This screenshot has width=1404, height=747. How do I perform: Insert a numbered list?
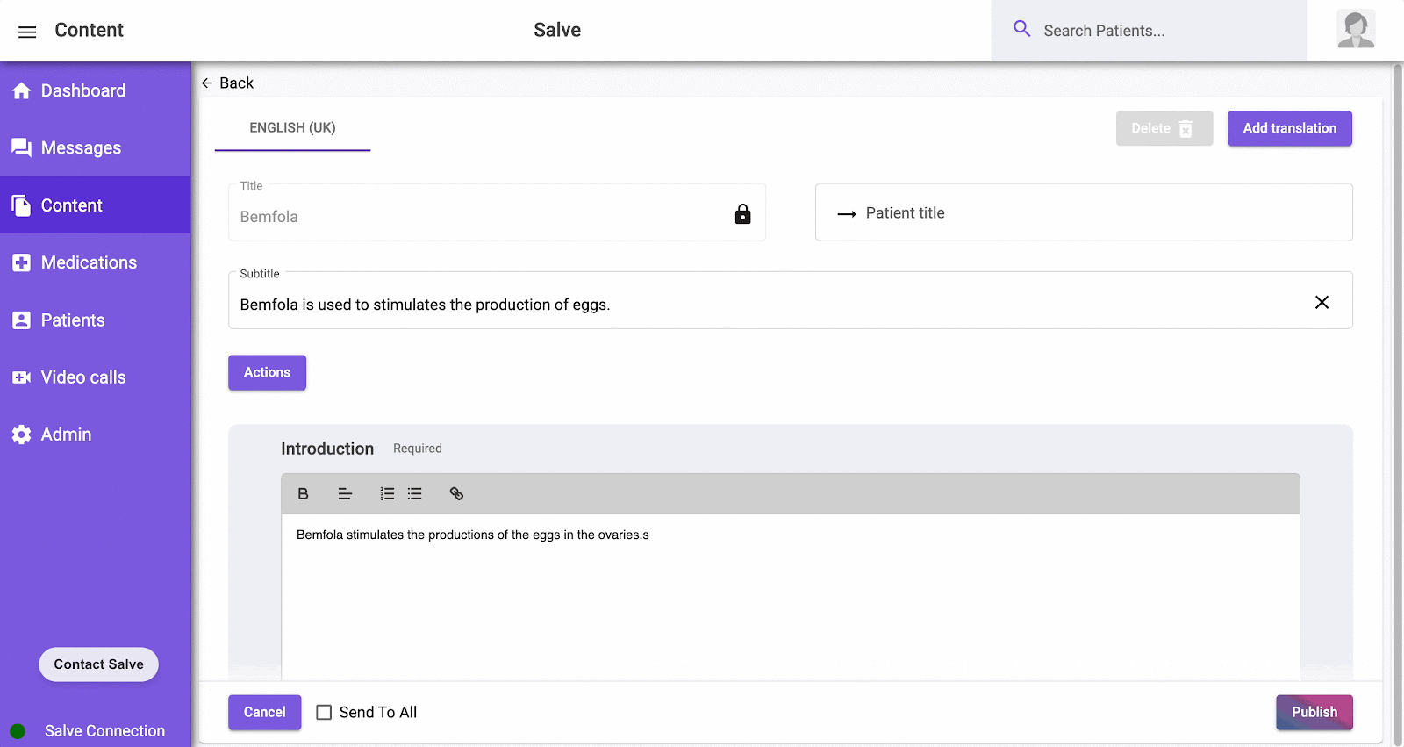click(387, 493)
